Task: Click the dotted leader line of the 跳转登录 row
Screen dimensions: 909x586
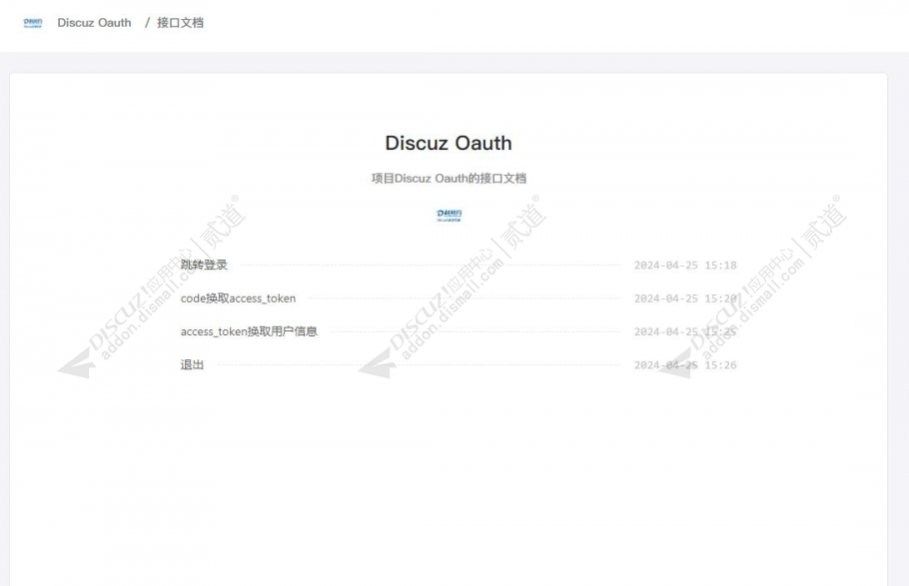Action: click(x=430, y=265)
